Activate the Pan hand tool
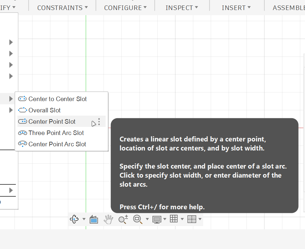Image resolution: width=305 pixels, height=249 pixels. click(x=108, y=220)
